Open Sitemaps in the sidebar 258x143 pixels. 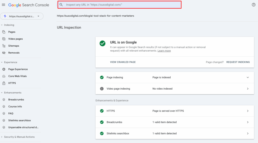pyautogui.click(x=14, y=46)
